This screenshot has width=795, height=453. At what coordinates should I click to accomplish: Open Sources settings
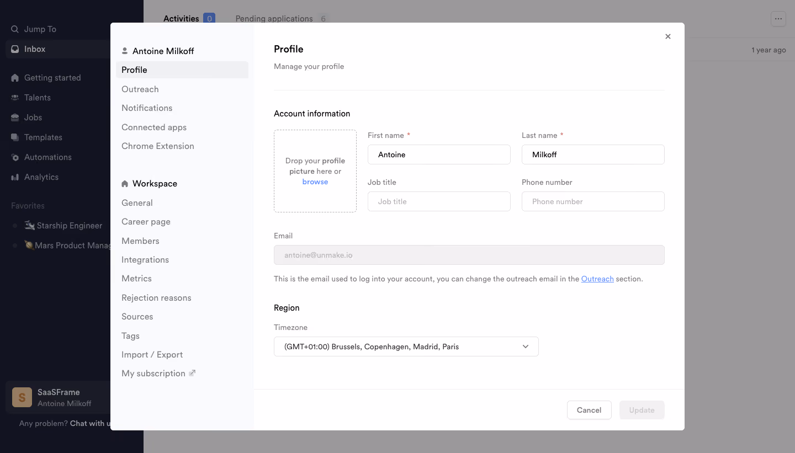(182, 317)
